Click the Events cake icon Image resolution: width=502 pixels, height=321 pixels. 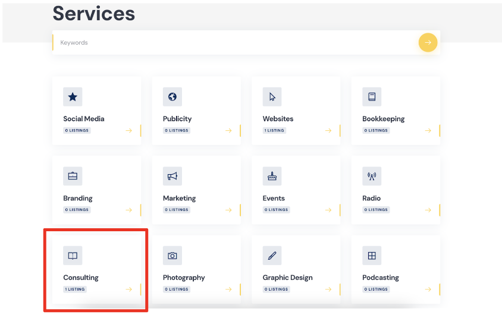click(x=272, y=176)
